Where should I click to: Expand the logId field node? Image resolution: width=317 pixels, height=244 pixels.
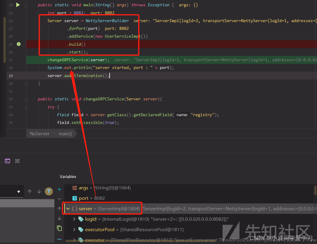74,219
